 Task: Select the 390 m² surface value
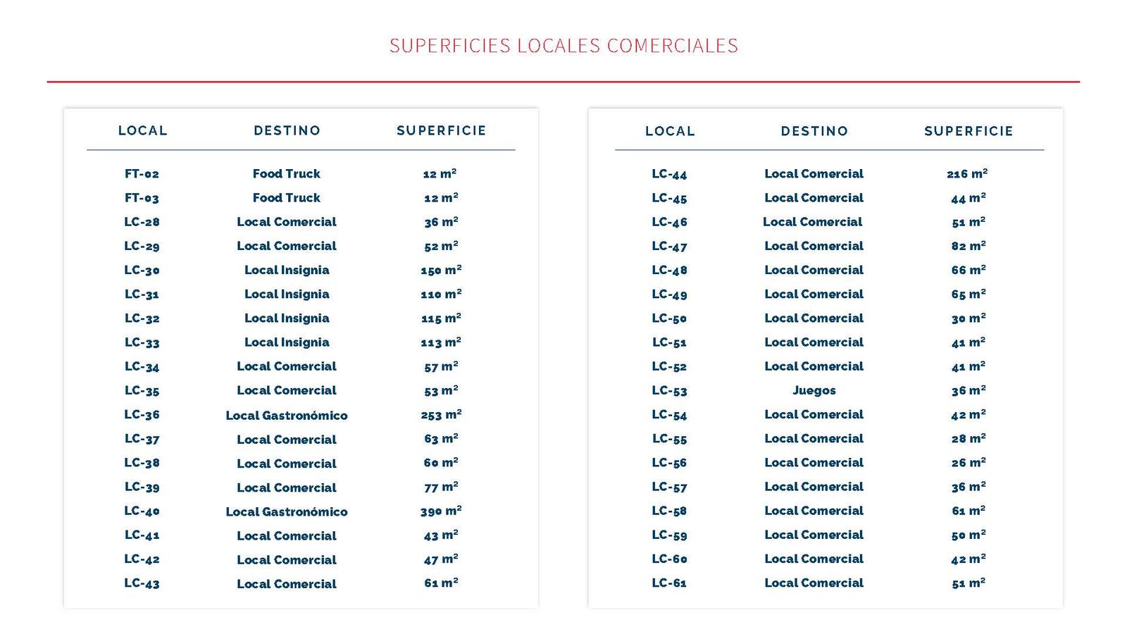pos(441,511)
